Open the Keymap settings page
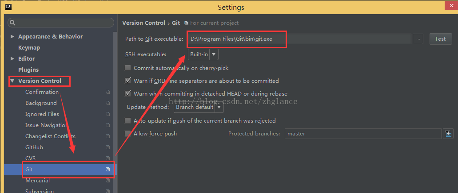The height and width of the screenshot is (193, 458). [x=29, y=47]
